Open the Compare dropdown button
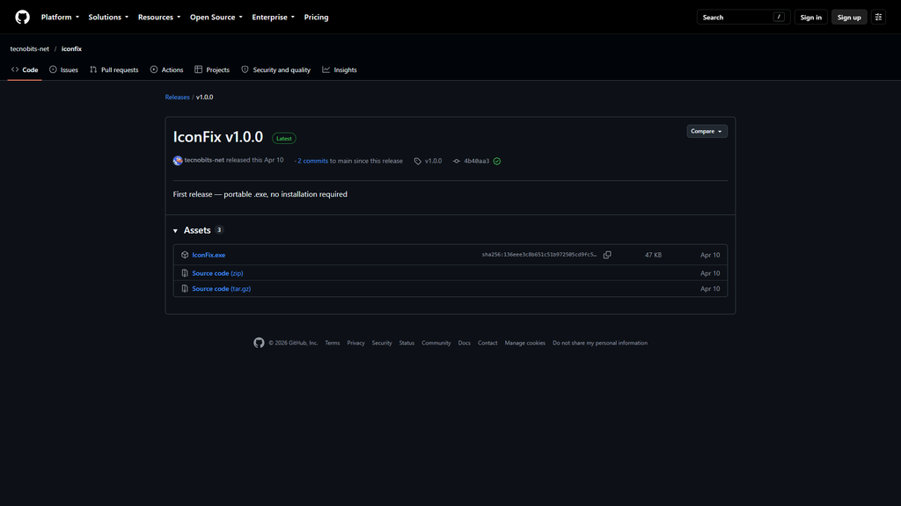 pyautogui.click(x=707, y=132)
